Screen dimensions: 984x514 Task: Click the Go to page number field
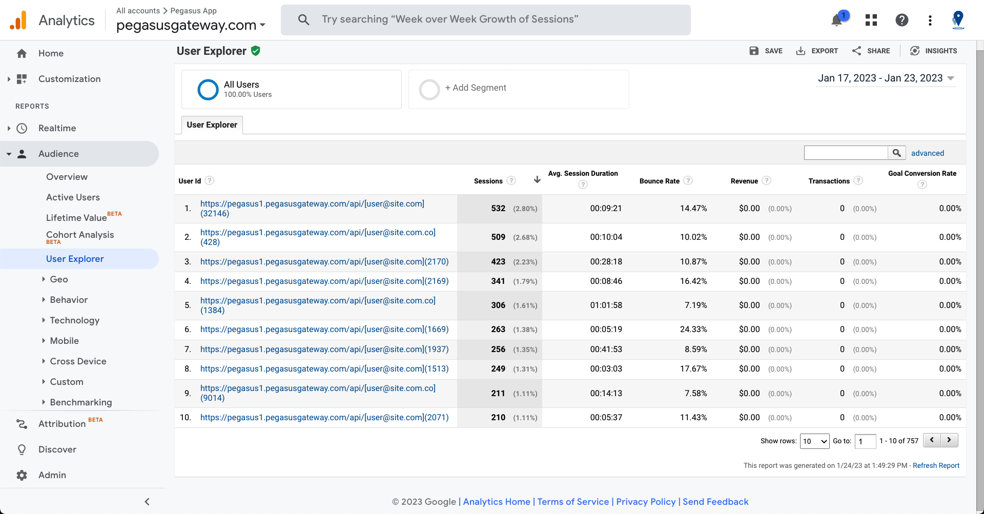[865, 441]
